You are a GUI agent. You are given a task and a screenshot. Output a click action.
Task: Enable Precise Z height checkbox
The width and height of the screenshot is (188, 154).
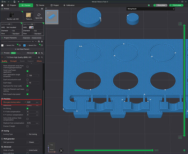coord(27,126)
